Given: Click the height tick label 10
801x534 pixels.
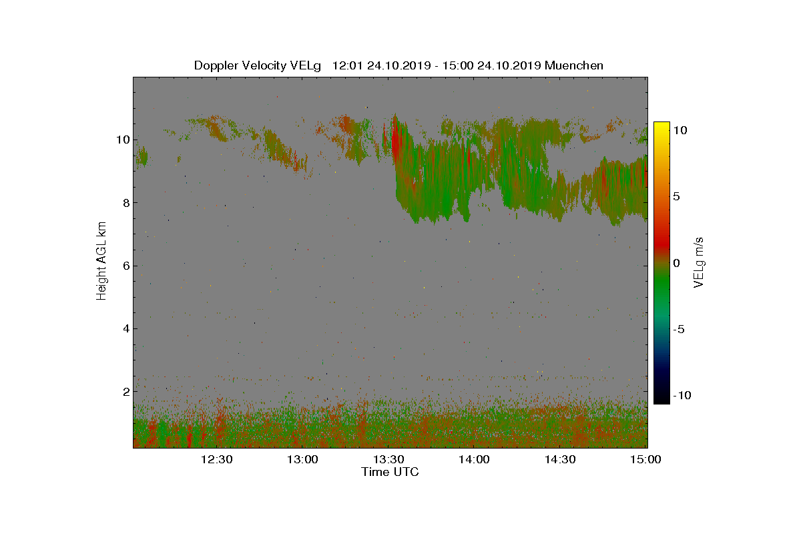Looking at the screenshot, I should (x=123, y=140).
